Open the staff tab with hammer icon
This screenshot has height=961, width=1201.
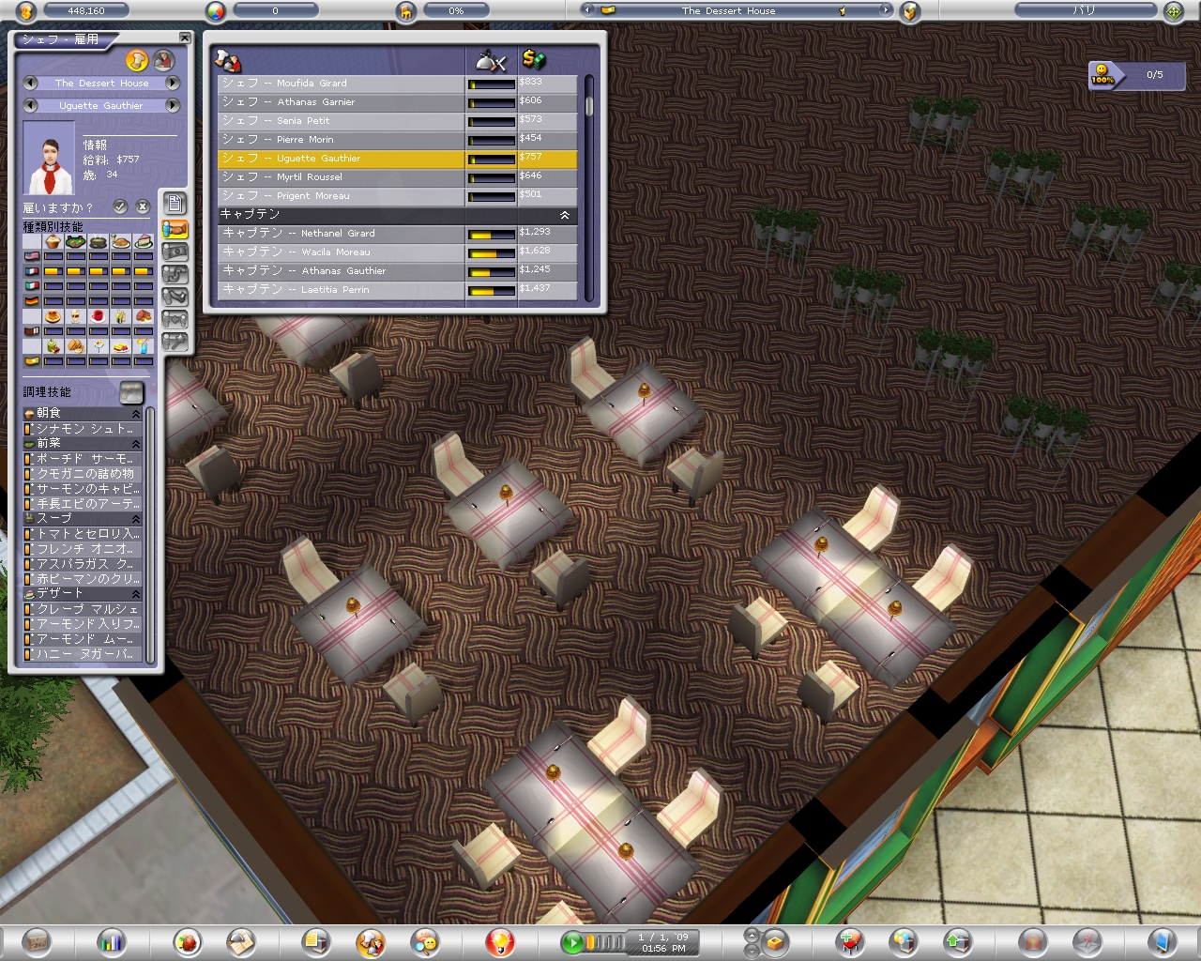175,342
